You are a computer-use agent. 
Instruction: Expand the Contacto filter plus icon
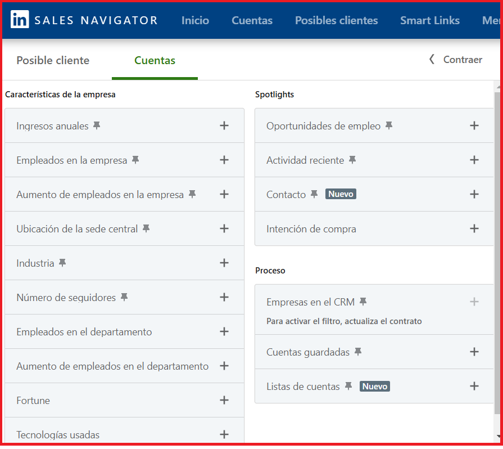474,194
